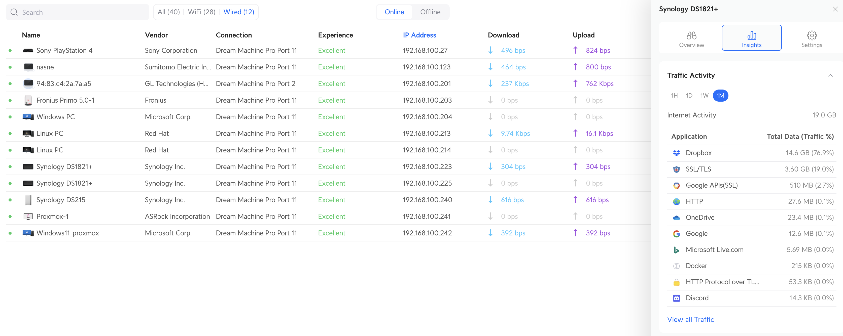Click the Google APIs(SSL) icon
843x336 pixels.
[x=676, y=185]
